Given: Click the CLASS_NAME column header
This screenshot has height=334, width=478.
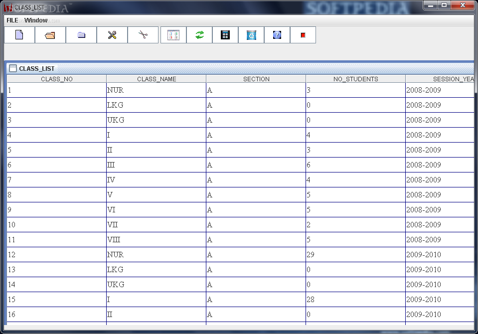Looking at the screenshot, I should (x=157, y=79).
